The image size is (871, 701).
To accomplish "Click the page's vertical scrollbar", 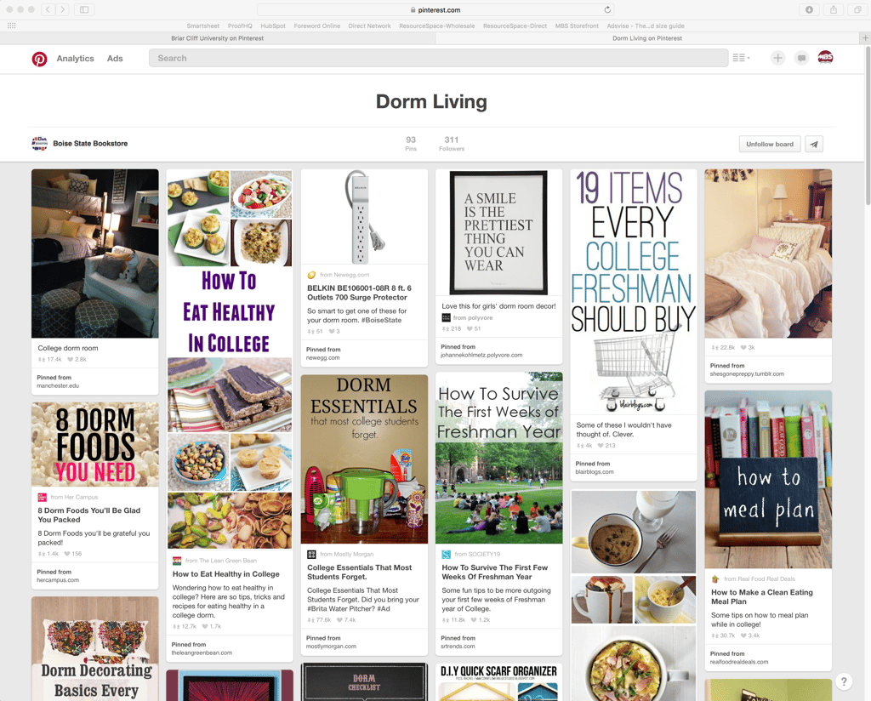I will coord(868,372).
